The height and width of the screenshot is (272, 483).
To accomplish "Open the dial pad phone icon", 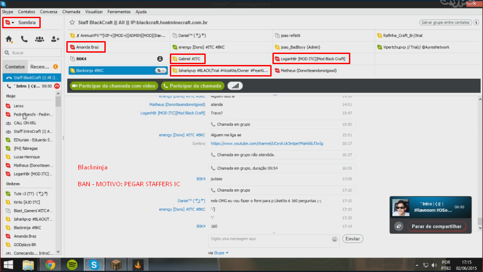I will click(24, 39).
